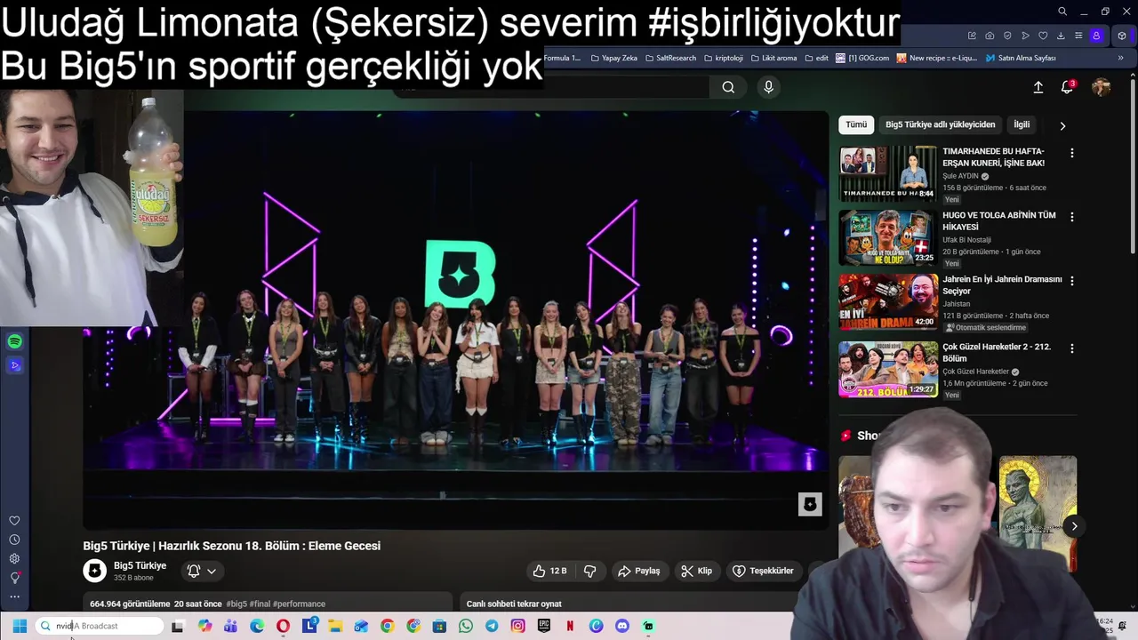Open WhatsApp from the taskbar

[466, 626]
